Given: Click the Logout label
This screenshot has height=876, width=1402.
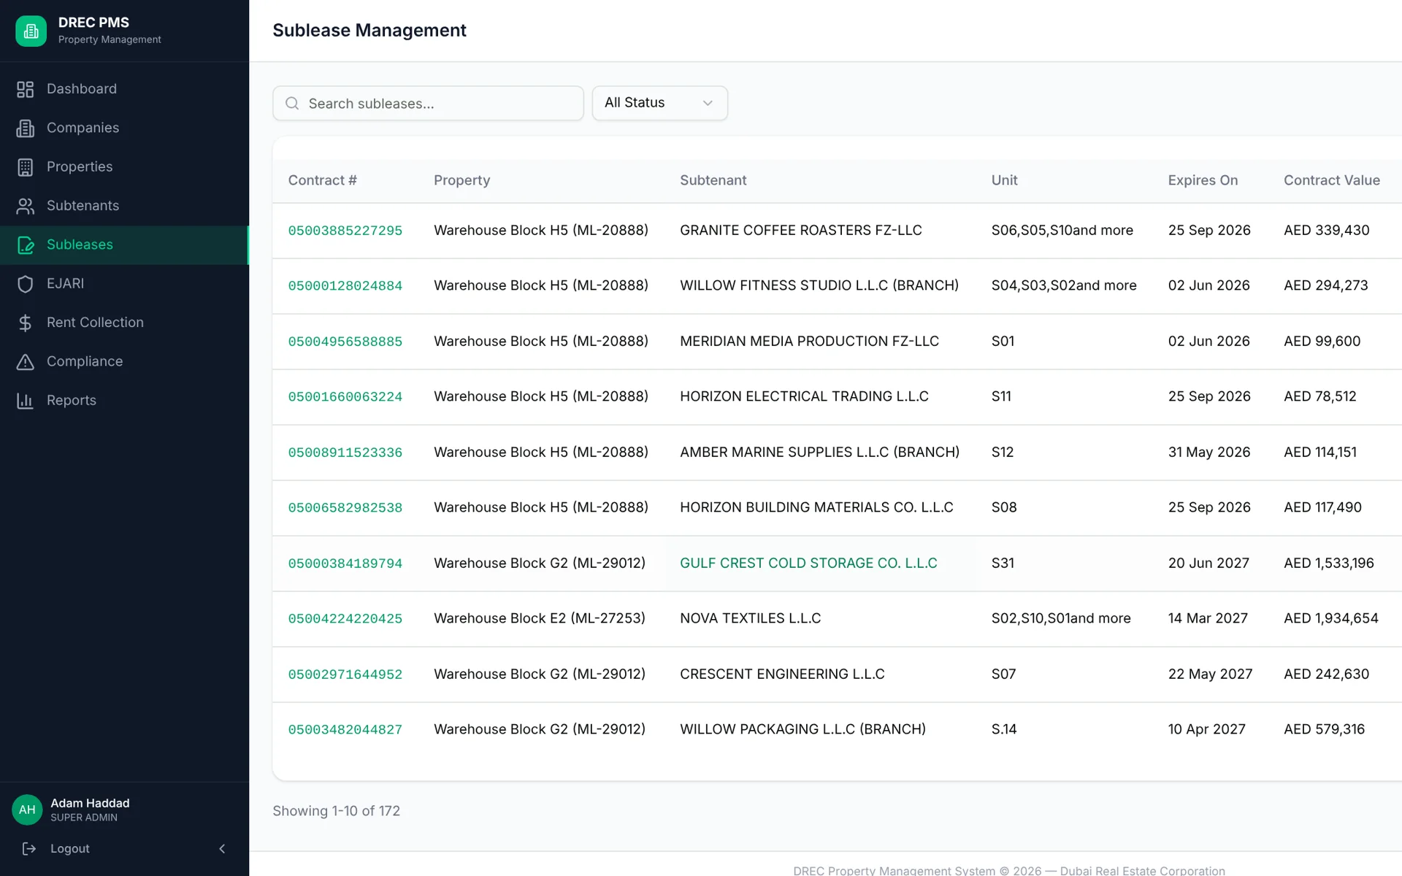Looking at the screenshot, I should click(70, 848).
